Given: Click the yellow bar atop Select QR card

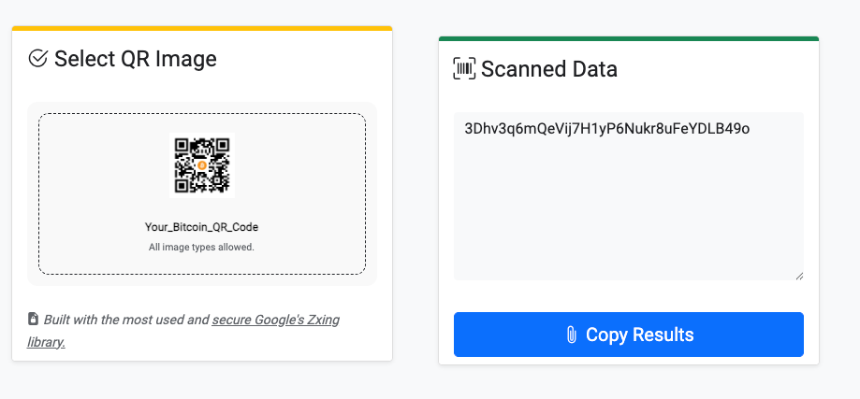Looking at the screenshot, I should pos(201,28).
